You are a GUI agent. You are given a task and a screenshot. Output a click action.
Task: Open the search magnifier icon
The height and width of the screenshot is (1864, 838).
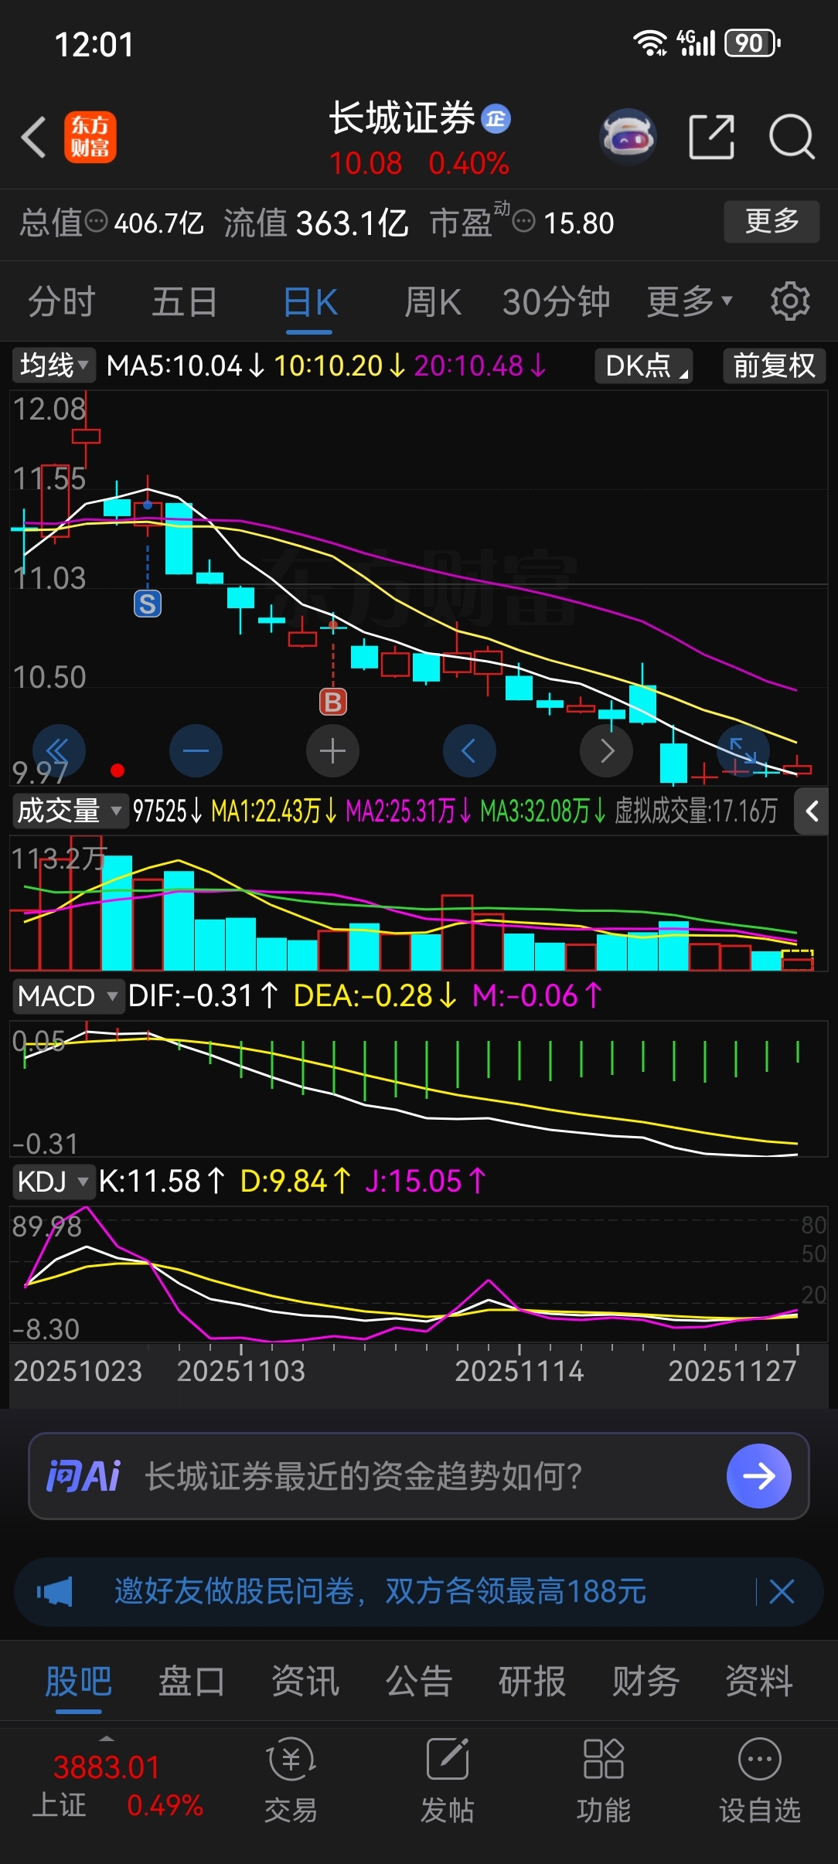tap(792, 137)
